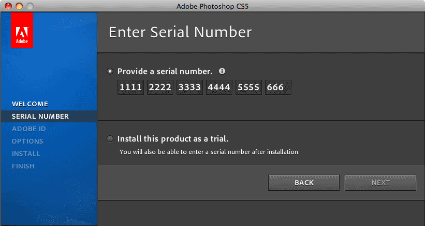Image resolution: width=425 pixels, height=226 pixels.
Task: Open the ADOBE ID step in sidebar
Action: (29, 129)
